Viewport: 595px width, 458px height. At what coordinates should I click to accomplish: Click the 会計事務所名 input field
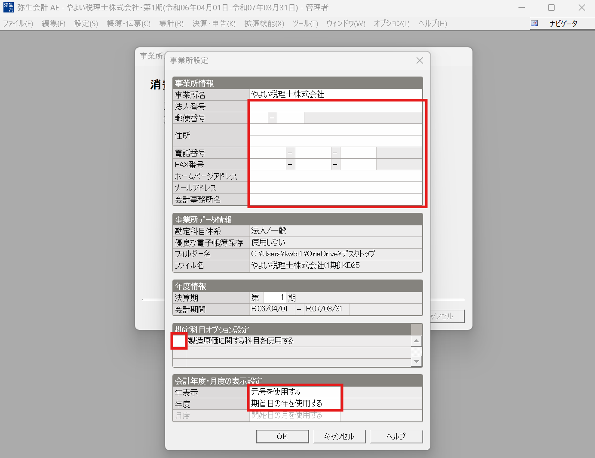pyautogui.click(x=336, y=199)
